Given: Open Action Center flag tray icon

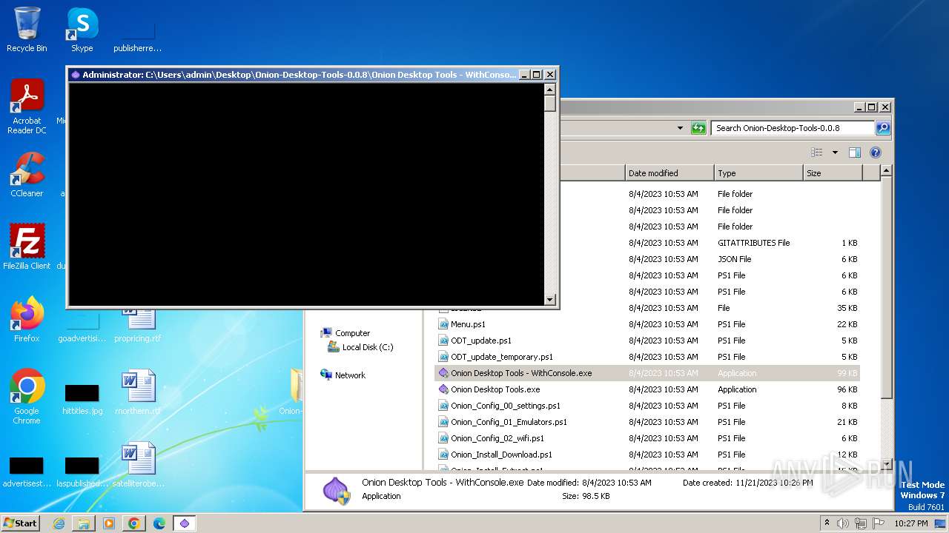Looking at the screenshot, I should pyautogui.click(x=879, y=523).
